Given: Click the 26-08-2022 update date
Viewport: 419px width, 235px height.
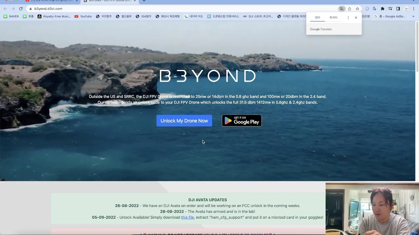Looking at the screenshot, I should (x=127, y=206).
